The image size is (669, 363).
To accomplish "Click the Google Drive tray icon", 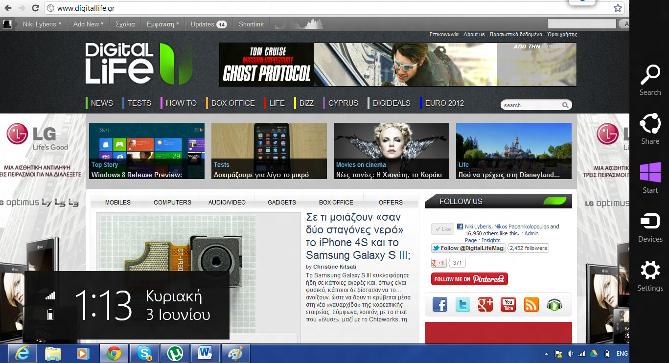I will 594,354.
